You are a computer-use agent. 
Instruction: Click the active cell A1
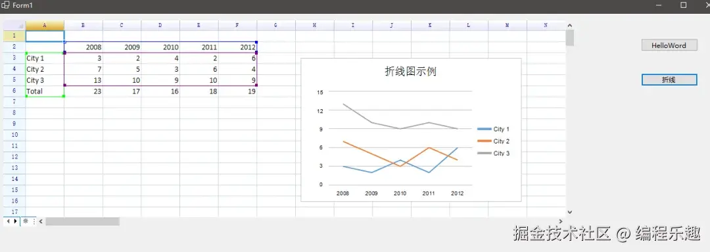(x=45, y=36)
